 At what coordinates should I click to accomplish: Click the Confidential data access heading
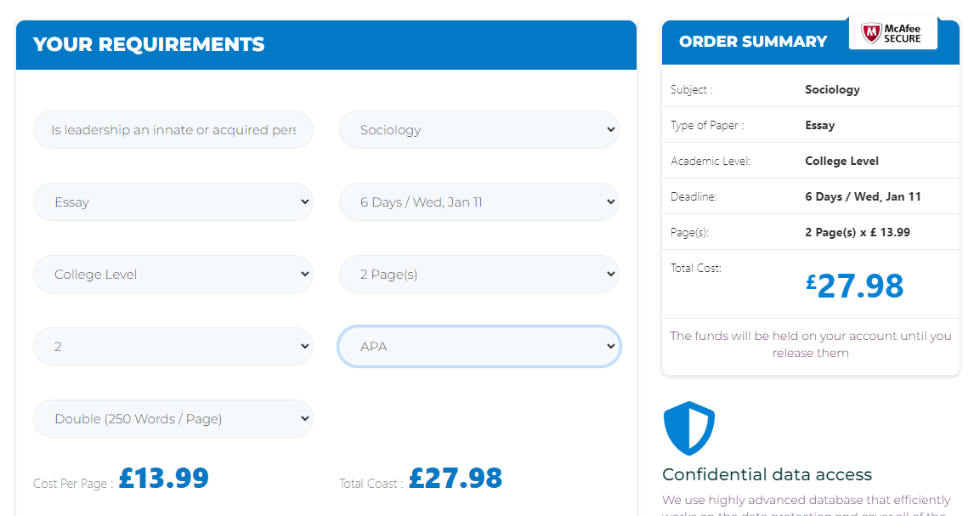tap(767, 474)
